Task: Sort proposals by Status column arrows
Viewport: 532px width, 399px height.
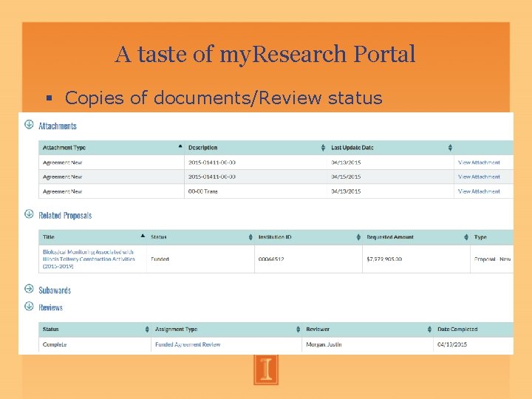Action: (x=250, y=237)
